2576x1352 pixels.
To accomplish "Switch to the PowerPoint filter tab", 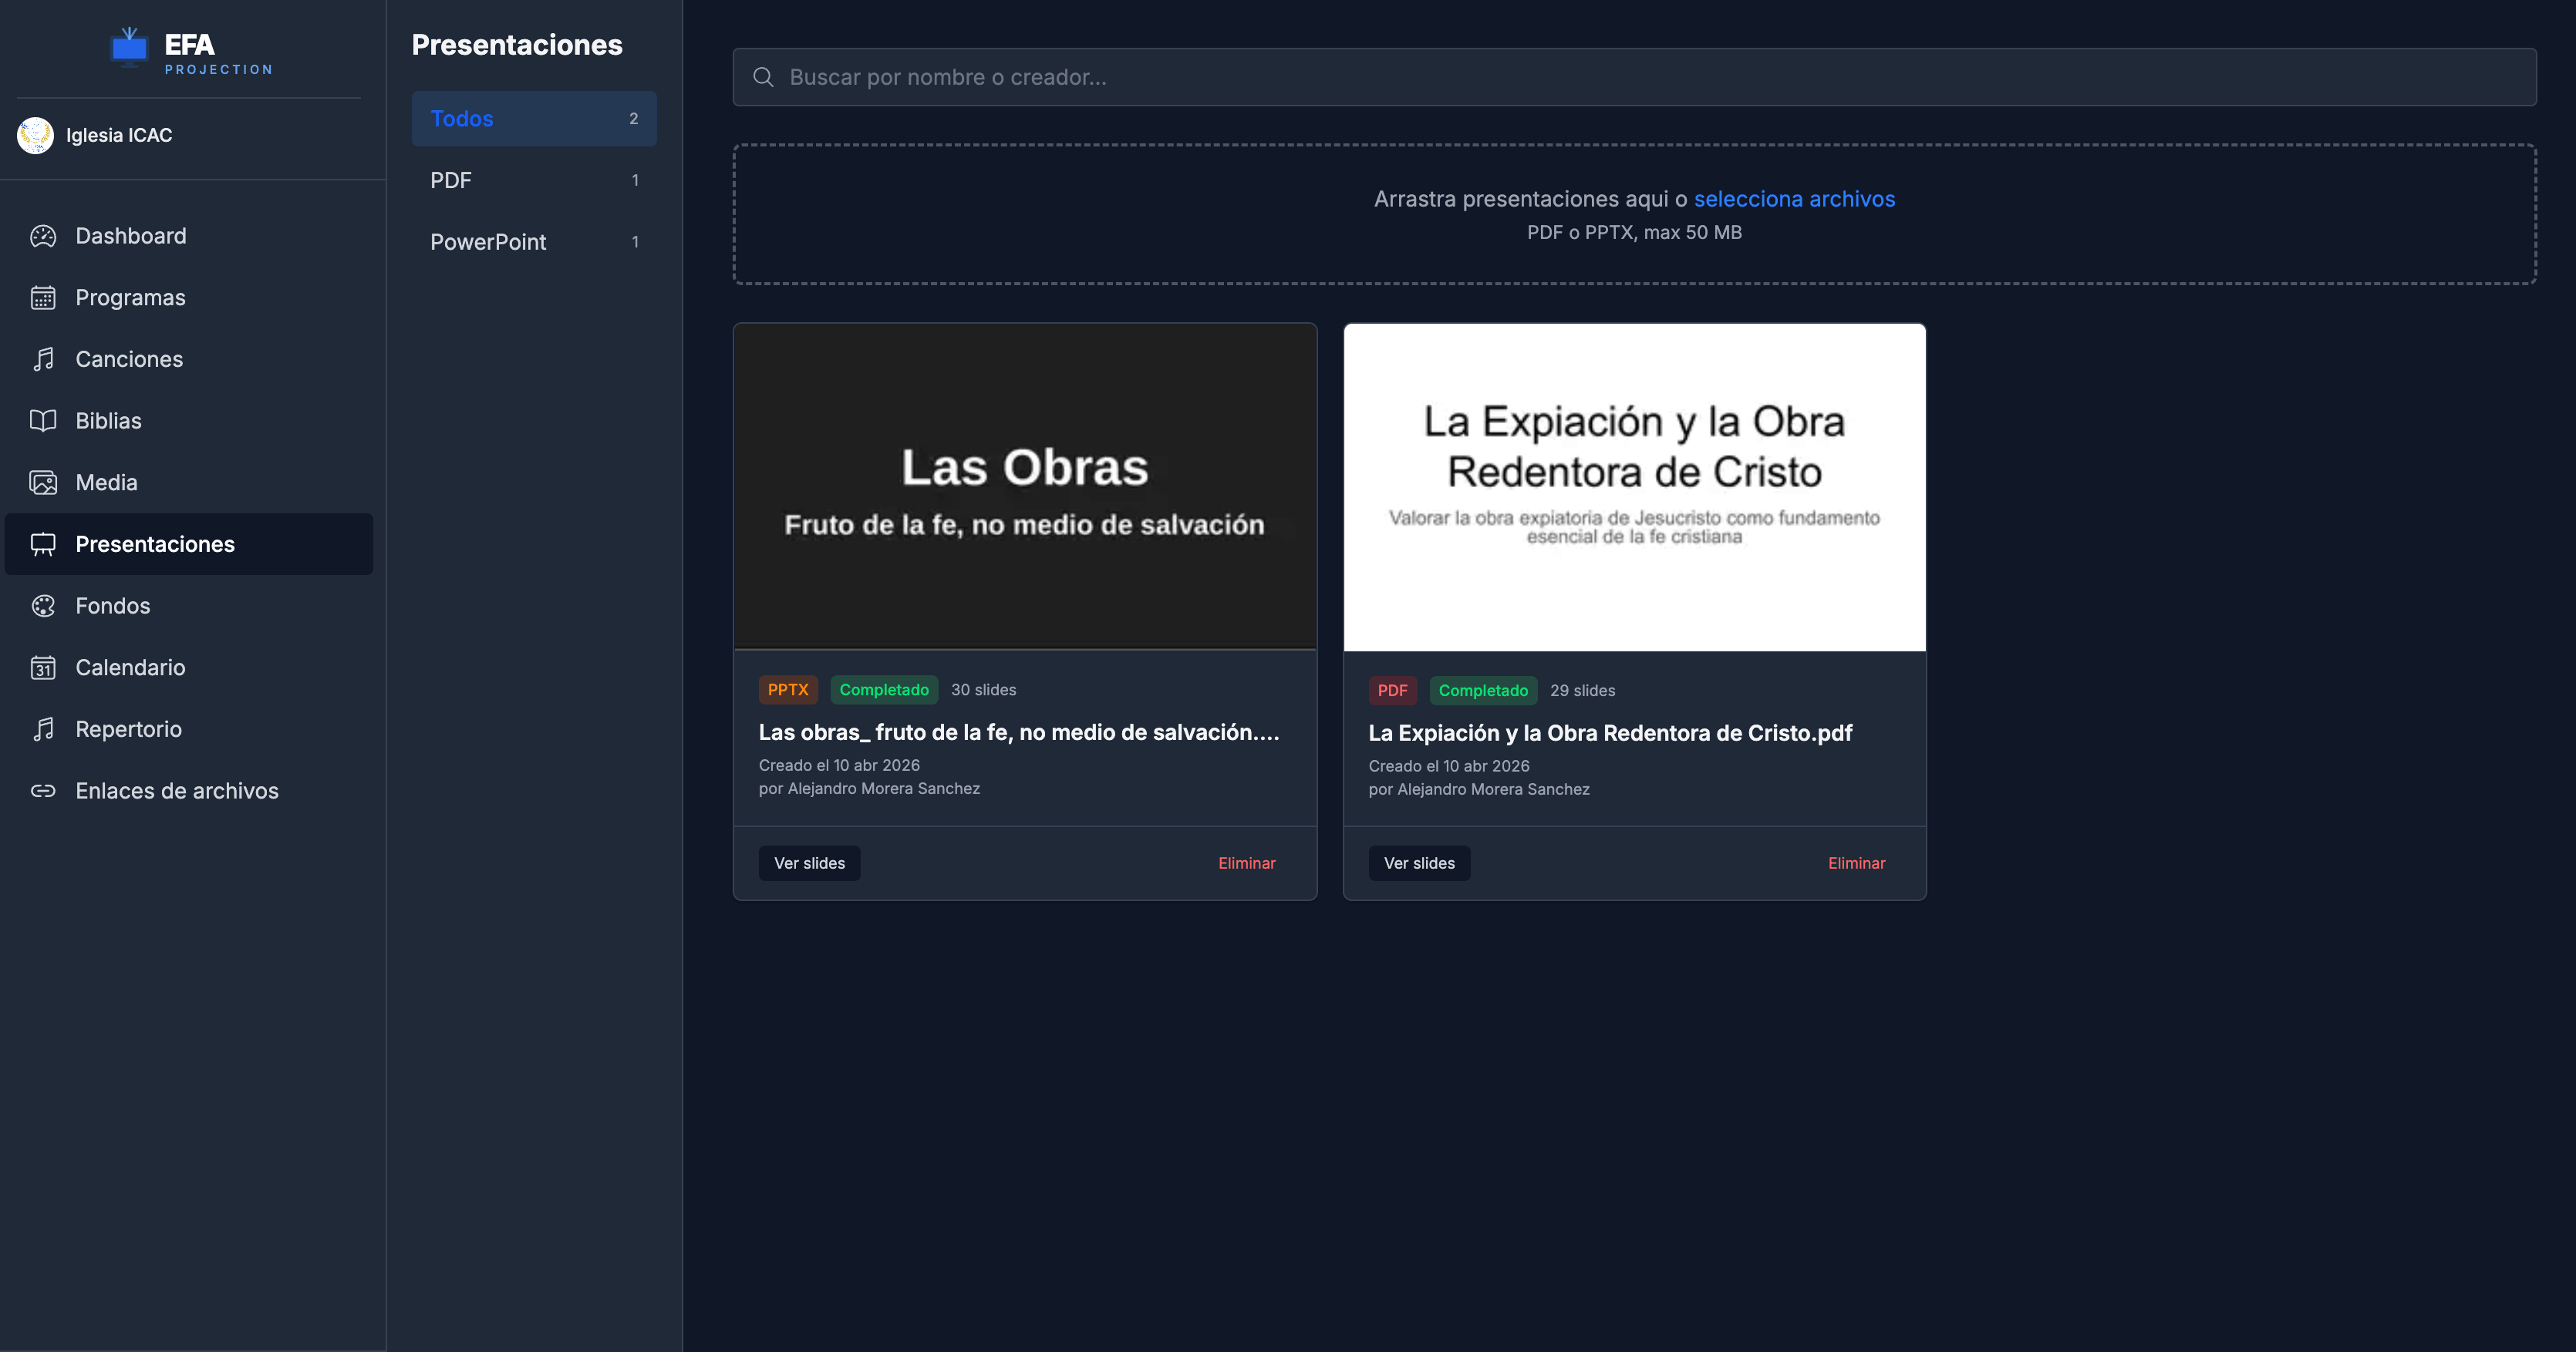I will [534, 240].
